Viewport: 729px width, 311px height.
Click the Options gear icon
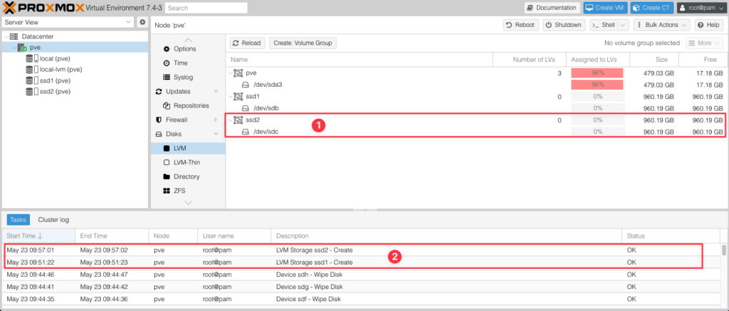coord(167,49)
